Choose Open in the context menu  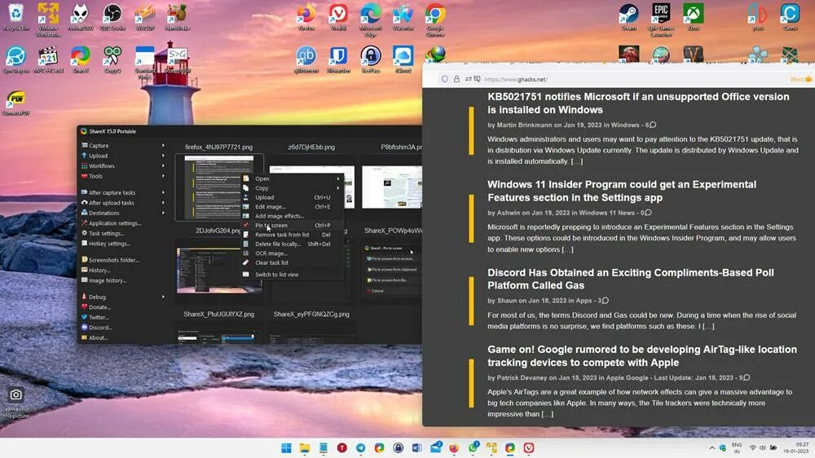pyautogui.click(x=292, y=178)
